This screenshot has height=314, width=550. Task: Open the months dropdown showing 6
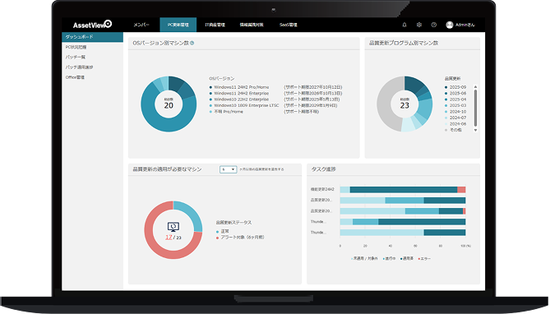228,169
